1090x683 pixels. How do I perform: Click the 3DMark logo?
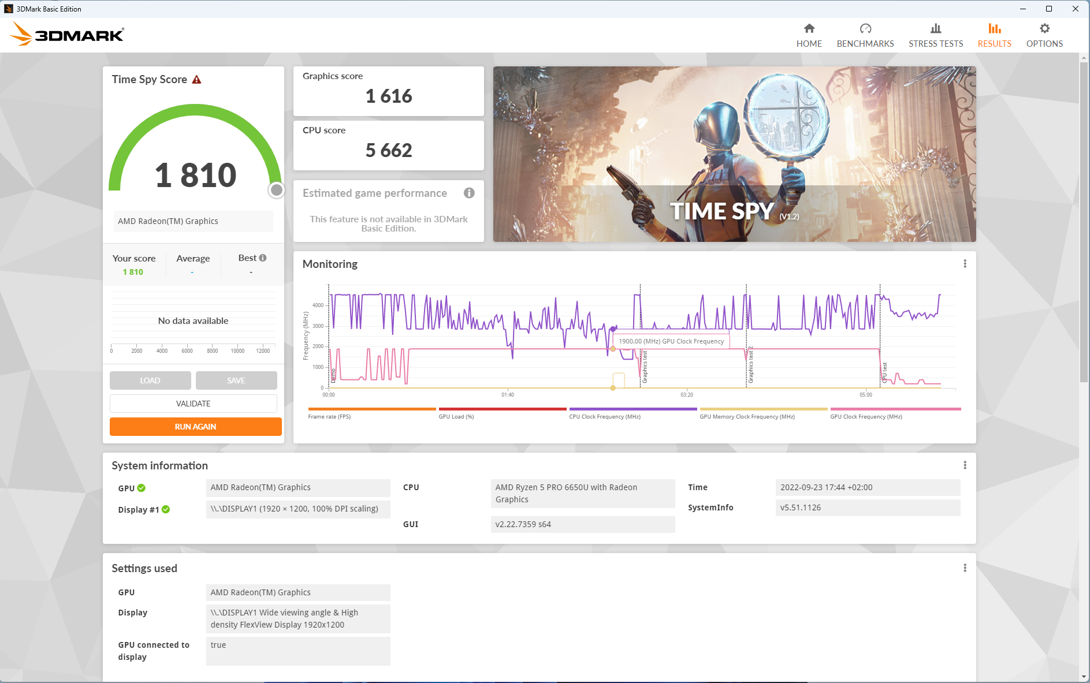pyautogui.click(x=67, y=34)
